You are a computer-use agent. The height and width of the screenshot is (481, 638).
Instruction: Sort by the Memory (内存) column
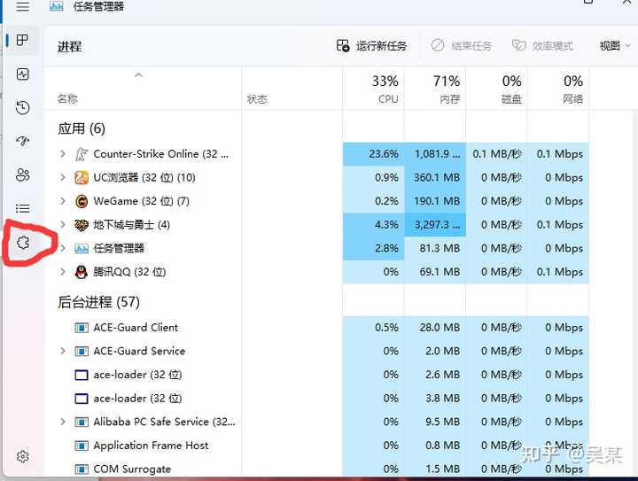point(435,89)
